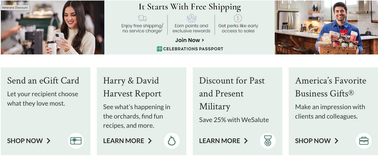Select Discount for Past and Present Military heading
The height and width of the screenshot is (156, 378).
[x=232, y=93]
